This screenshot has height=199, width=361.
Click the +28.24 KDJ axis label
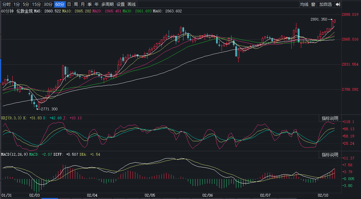point(348,143)
